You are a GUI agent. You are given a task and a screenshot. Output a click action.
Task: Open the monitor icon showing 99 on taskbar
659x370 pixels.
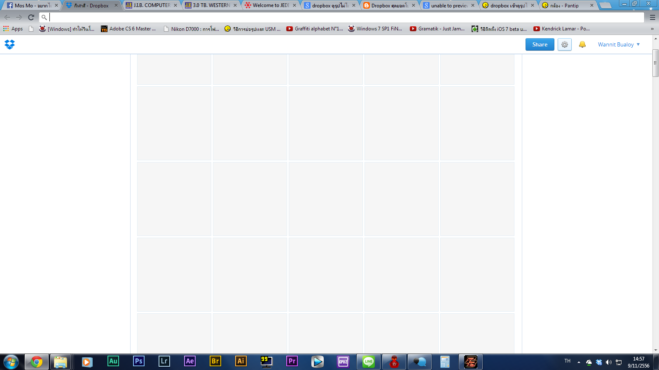[x=266, y=362]
